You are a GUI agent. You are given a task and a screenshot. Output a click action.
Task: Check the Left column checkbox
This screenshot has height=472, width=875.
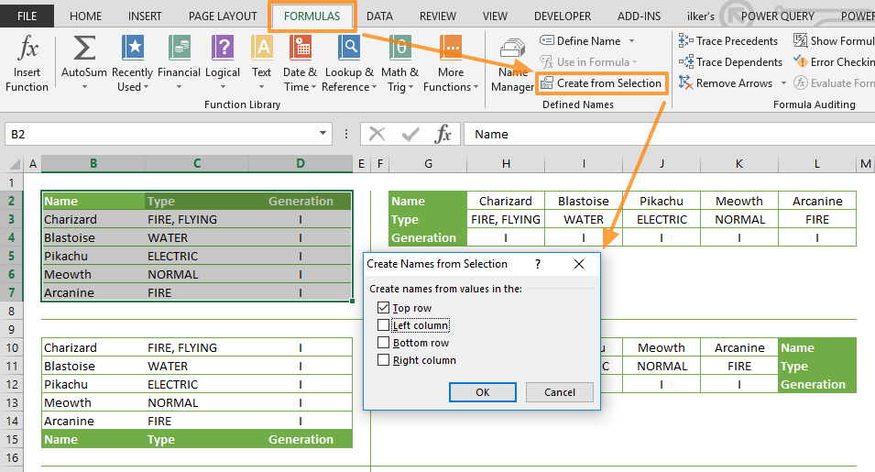coord(383,324)
